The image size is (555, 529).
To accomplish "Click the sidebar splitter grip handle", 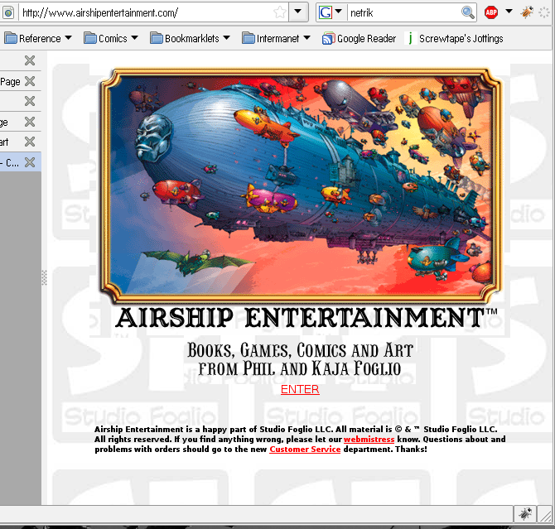I will 44,278.
